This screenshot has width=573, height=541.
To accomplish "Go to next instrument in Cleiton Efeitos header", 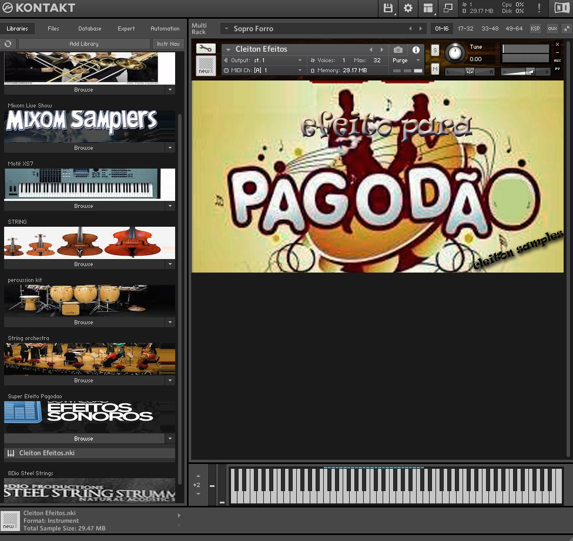I will click(382, 50).
